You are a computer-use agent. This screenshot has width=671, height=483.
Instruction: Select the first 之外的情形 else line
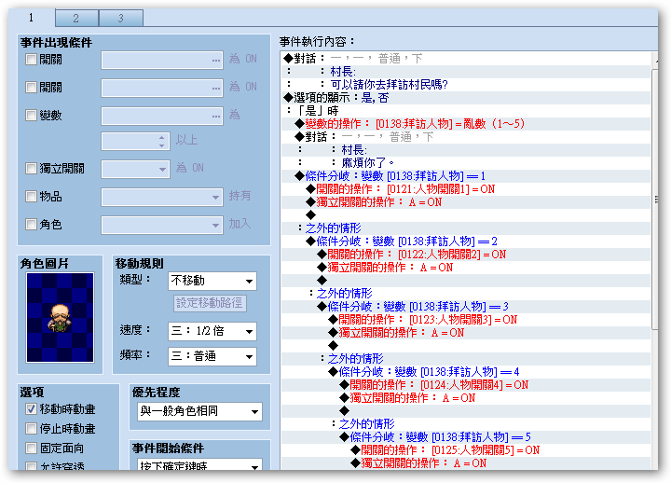466,228
